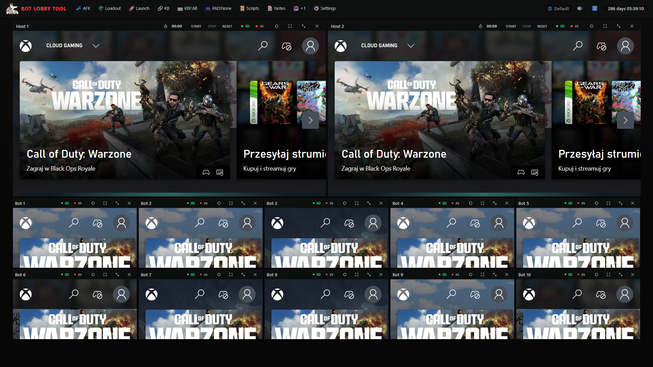653x367 pixels.
Task: Click the refresh icon on Host 1 window
Action: 277,26
